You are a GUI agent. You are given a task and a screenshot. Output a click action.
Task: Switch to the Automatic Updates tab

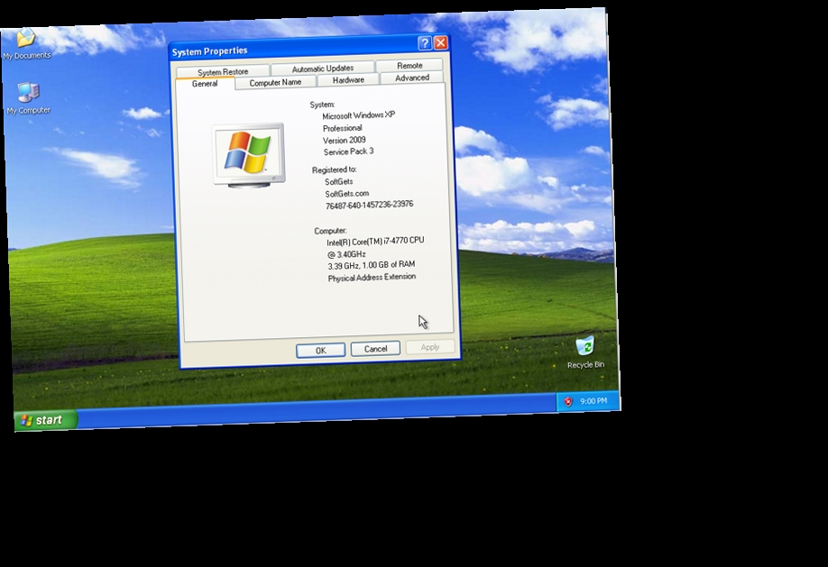[323, 69]
